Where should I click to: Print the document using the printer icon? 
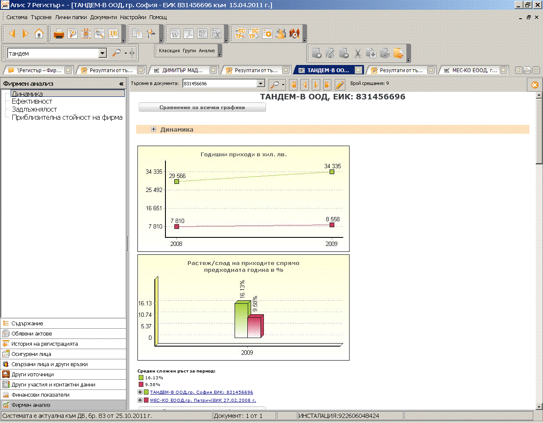click(x=59, y=34)
